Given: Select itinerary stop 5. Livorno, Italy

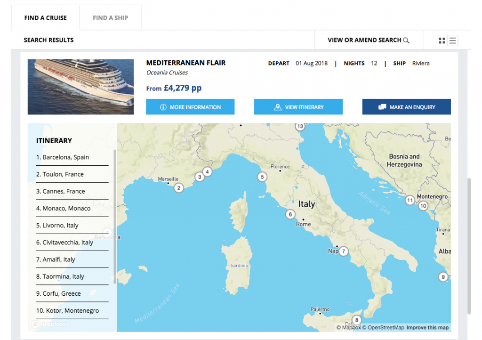Looking at the screenshot, I should coord(72,226).
